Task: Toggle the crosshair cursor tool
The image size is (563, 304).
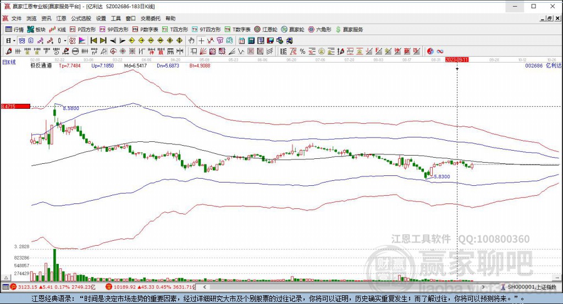Action: click(201, 41)
